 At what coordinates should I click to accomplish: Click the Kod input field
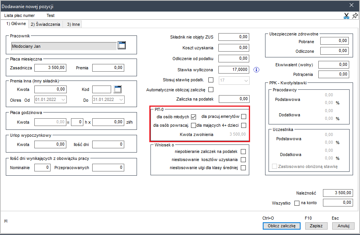pos(102,89)
